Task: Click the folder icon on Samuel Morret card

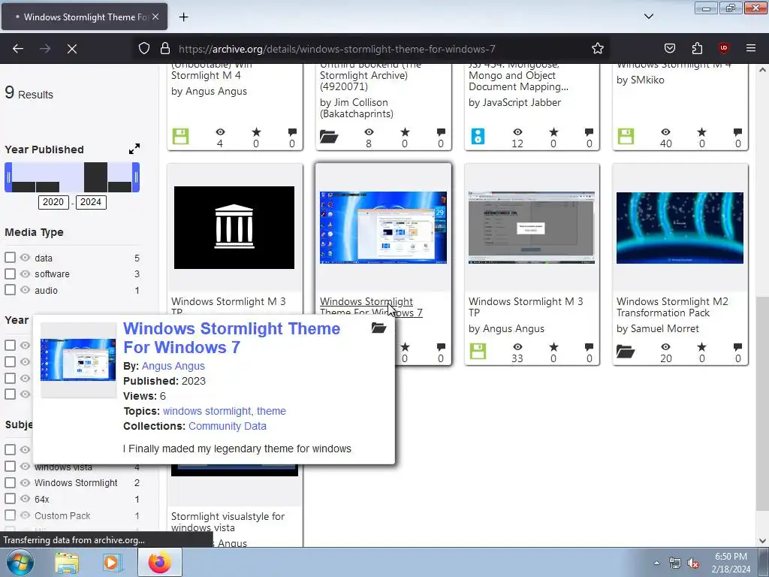Action: [626, 352]
